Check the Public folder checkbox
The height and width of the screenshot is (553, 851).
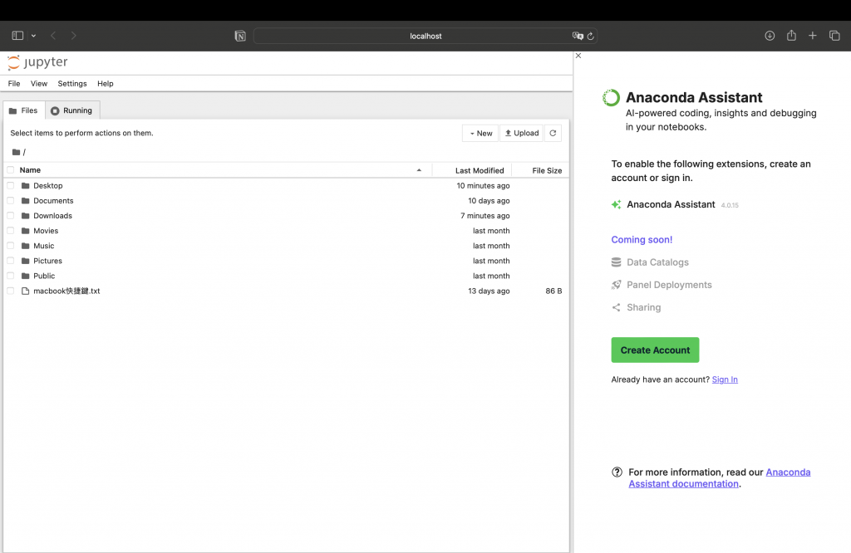pos(10,276)
